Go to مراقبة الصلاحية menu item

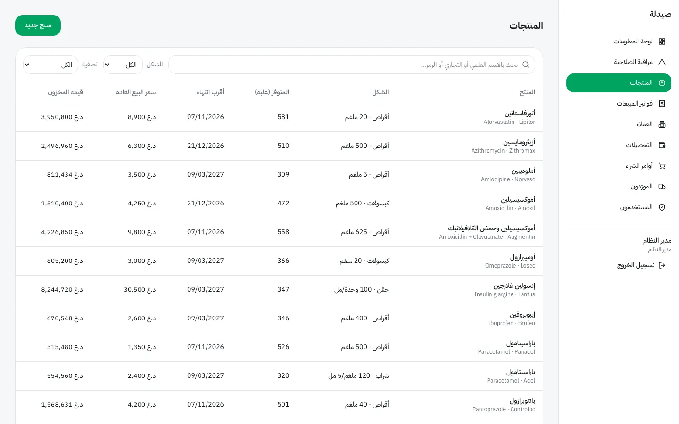pyautogui.click(x=619, y=62)
